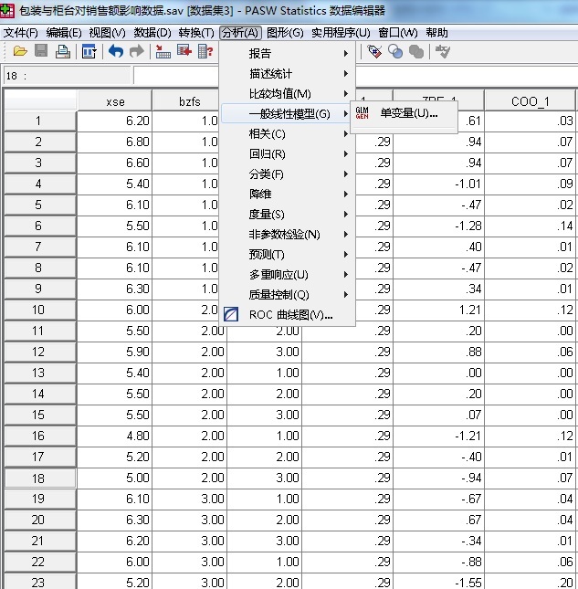
Task: Select the xse cell containing 6.80
Action: [x=114, y=142]
